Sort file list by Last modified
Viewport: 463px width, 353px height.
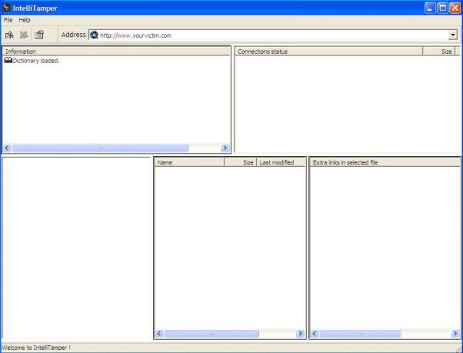pyautogui.click(x=281, y=162)
